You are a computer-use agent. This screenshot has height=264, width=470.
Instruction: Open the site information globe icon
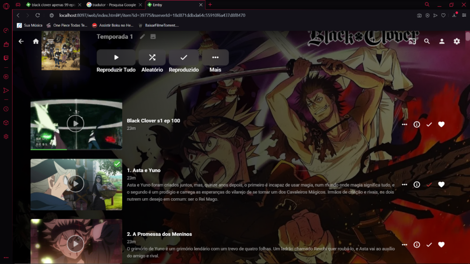pyautogui.click(x=52, y=16)
